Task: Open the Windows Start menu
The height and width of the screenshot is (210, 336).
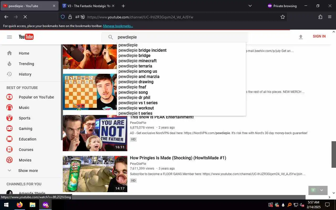Action: point(6,205)
